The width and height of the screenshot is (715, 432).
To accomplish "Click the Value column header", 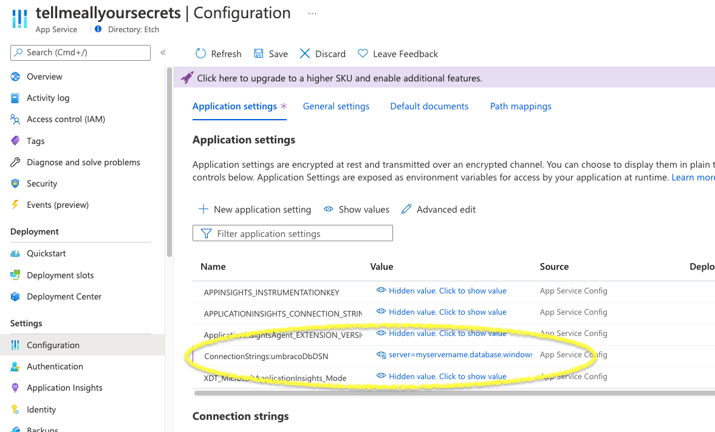I will [381, 266].
